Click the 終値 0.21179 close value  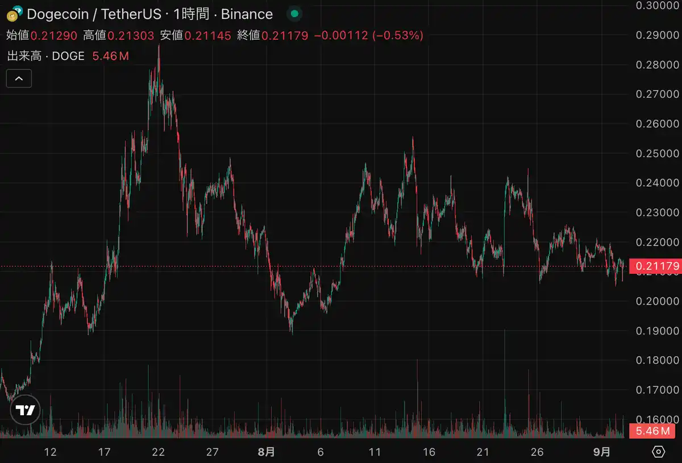[273, 36]
